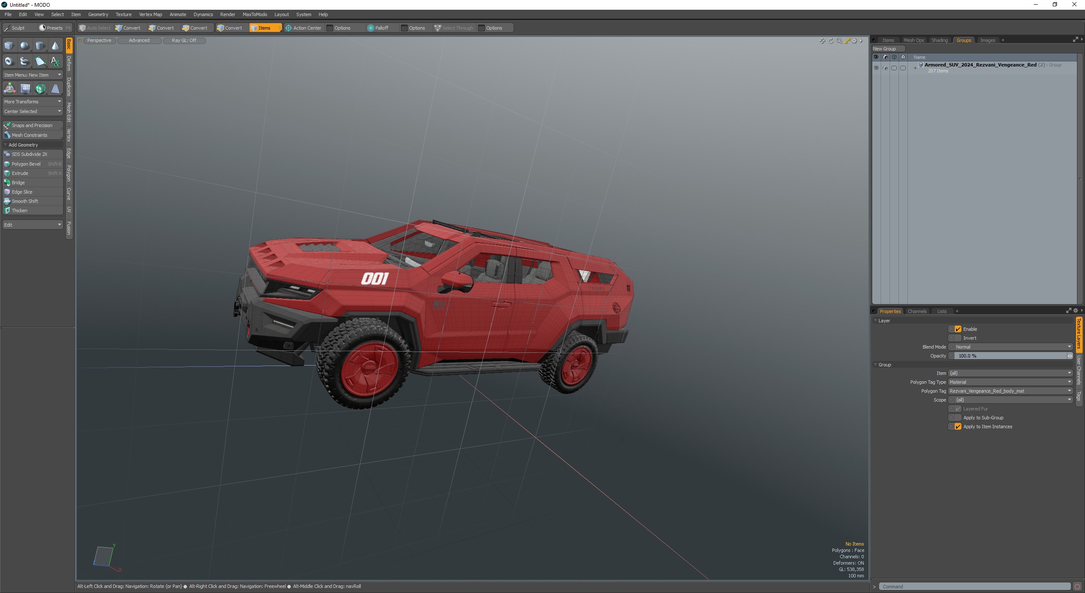The height and width of the screenshot is (593, 1085).
Task: Open the Geometry menu
Action: tap(98, 14)
